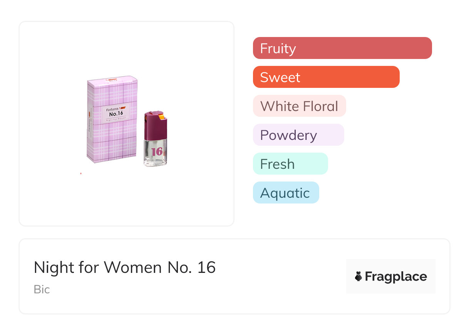Click the small red dot below box
This screenshot has width=469, height=333.
tap(80, 173)
